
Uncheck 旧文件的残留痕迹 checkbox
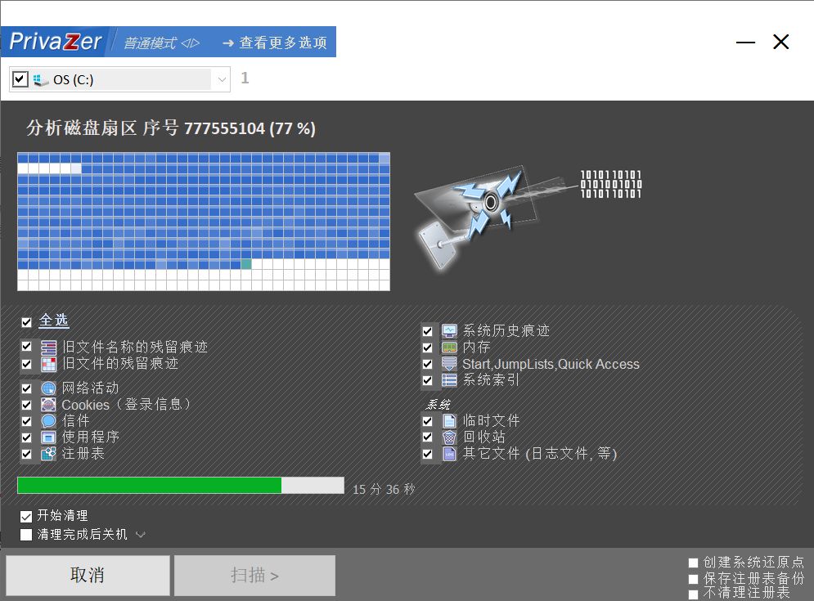coord(26,364)
